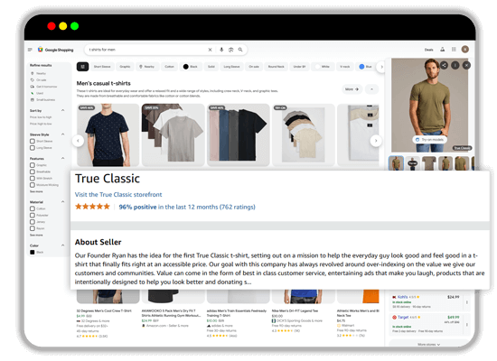Clear the search box text
Image resolution: width=497 pixels, height=361 pixels.
point(210,50)
